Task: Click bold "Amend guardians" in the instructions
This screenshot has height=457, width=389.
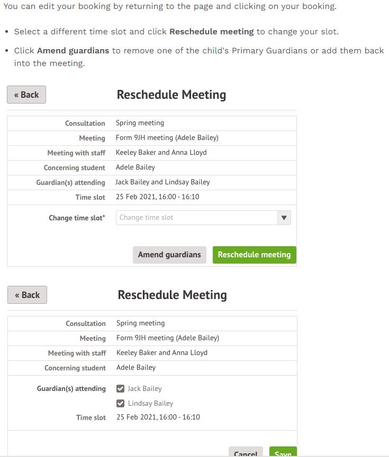Action: [x=73, y=51]
